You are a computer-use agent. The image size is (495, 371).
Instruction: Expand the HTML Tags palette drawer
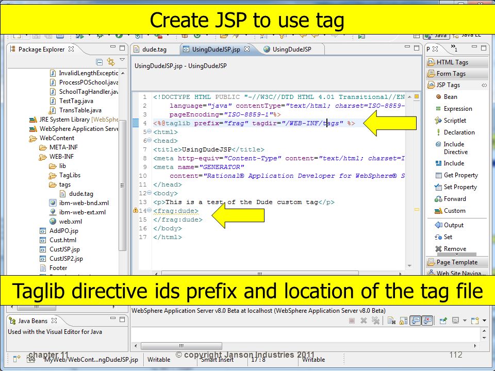click(457, 62)
